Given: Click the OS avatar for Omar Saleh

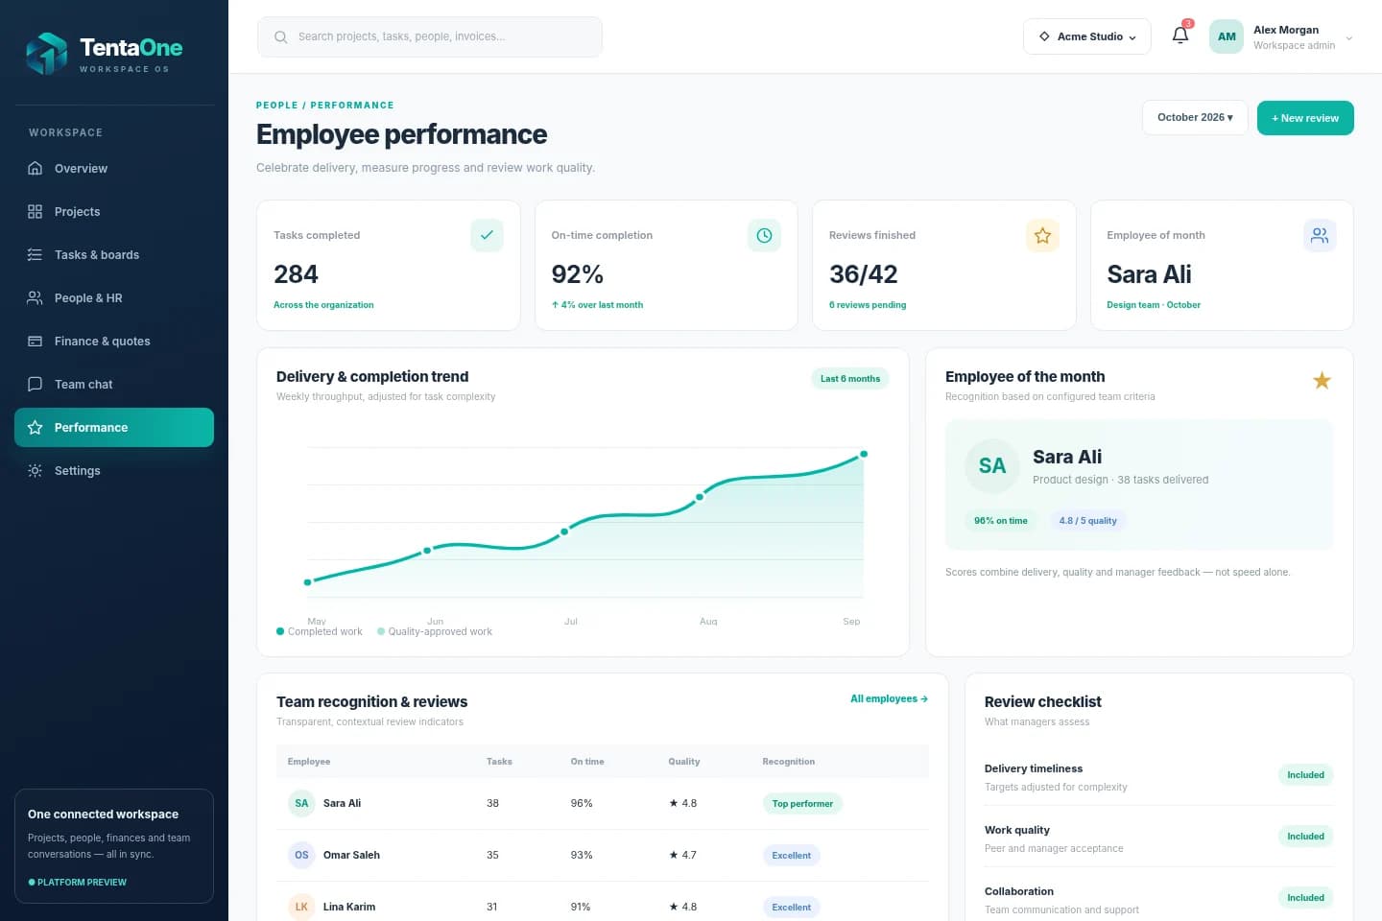Looking at the screenshot, I should (x=301, y=855).
